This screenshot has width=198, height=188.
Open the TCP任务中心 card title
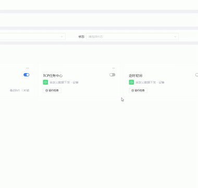click(53, 76)
